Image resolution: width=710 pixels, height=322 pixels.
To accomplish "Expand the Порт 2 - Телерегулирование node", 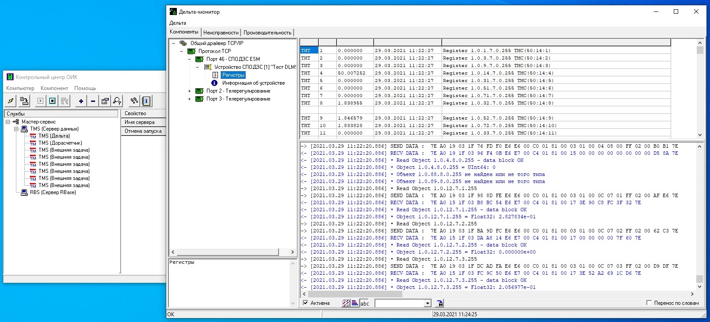I will pyautogui.click(x=190, y=91).
